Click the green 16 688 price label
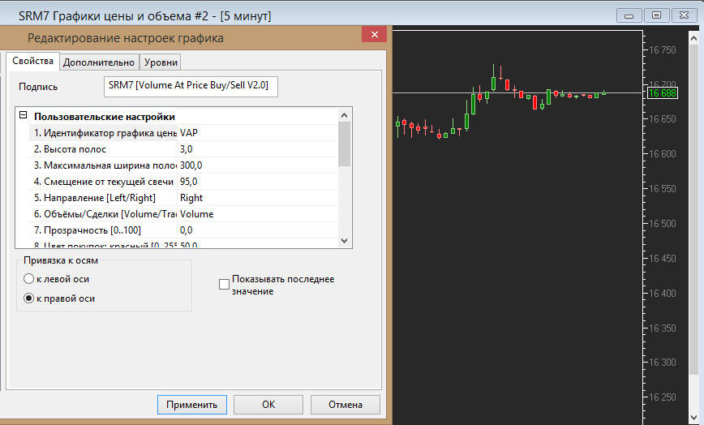The height and width of the screenshot is (425, 704). pyautogui.click(x=662, y=93)
